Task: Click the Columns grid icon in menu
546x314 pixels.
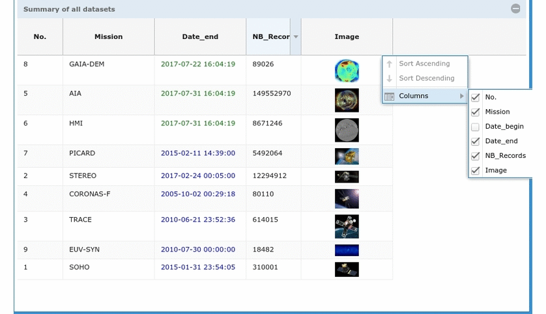Action: [x=390, y=96]
